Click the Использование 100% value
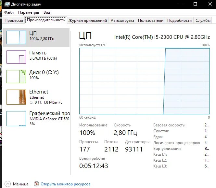216x188 pixels. (x=87, y=133)
